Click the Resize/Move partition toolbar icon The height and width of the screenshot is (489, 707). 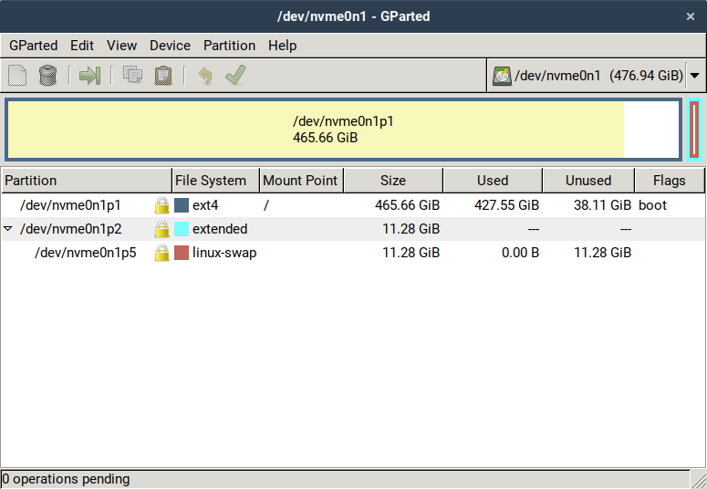pos(89,76)
